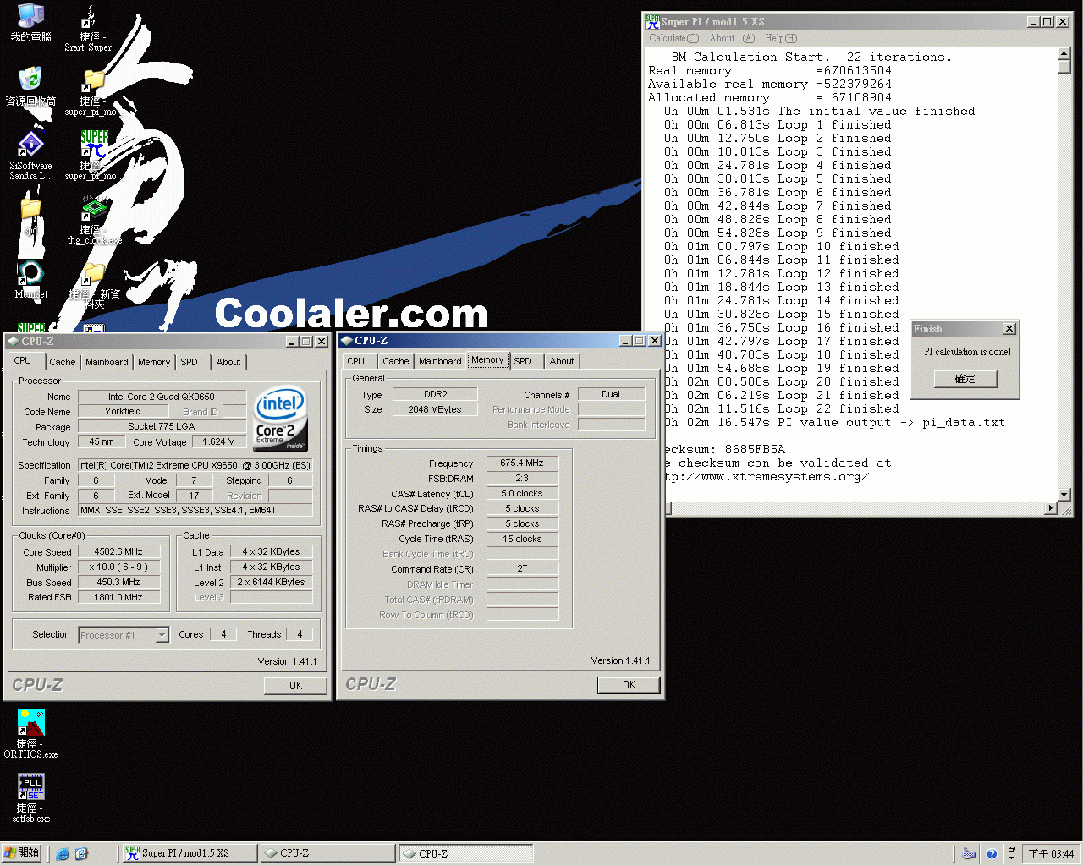This screenshot has height=866, width=1083.
Task: Click the Core Voltage value 1.624 V
Action: (x=218, y=442)
